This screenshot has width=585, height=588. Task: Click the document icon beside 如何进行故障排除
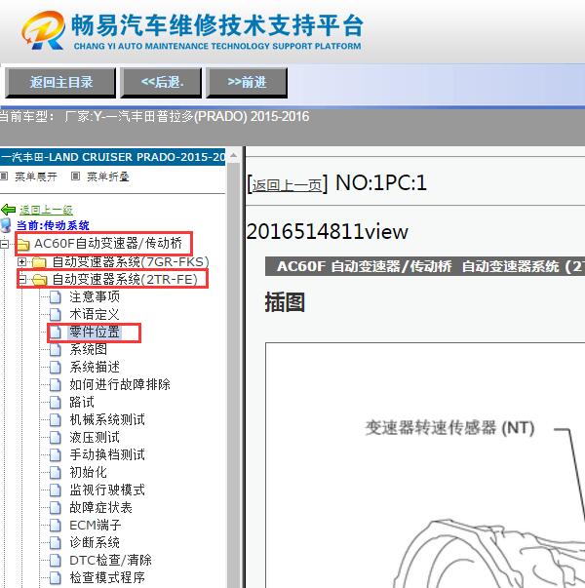tap(56, 385)
